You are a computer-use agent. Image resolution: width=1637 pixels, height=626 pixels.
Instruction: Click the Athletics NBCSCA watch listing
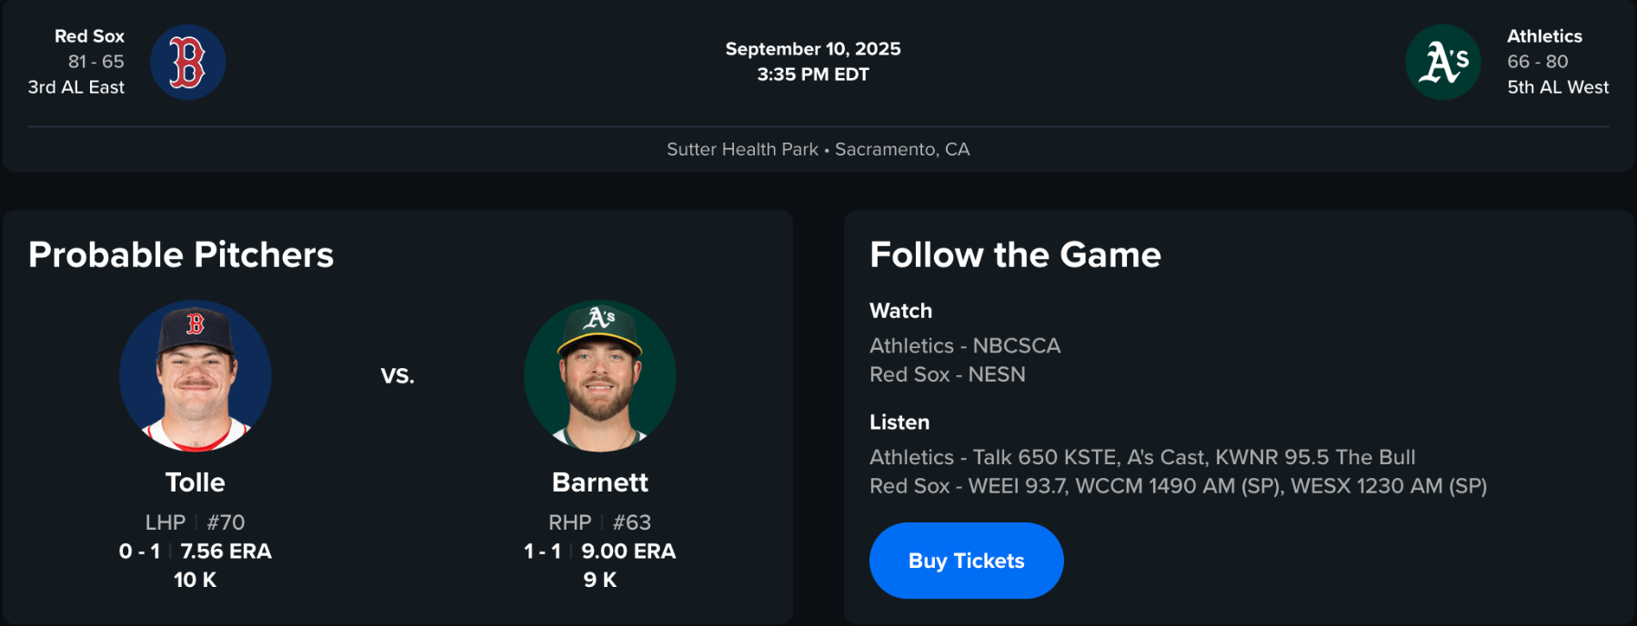965,346
